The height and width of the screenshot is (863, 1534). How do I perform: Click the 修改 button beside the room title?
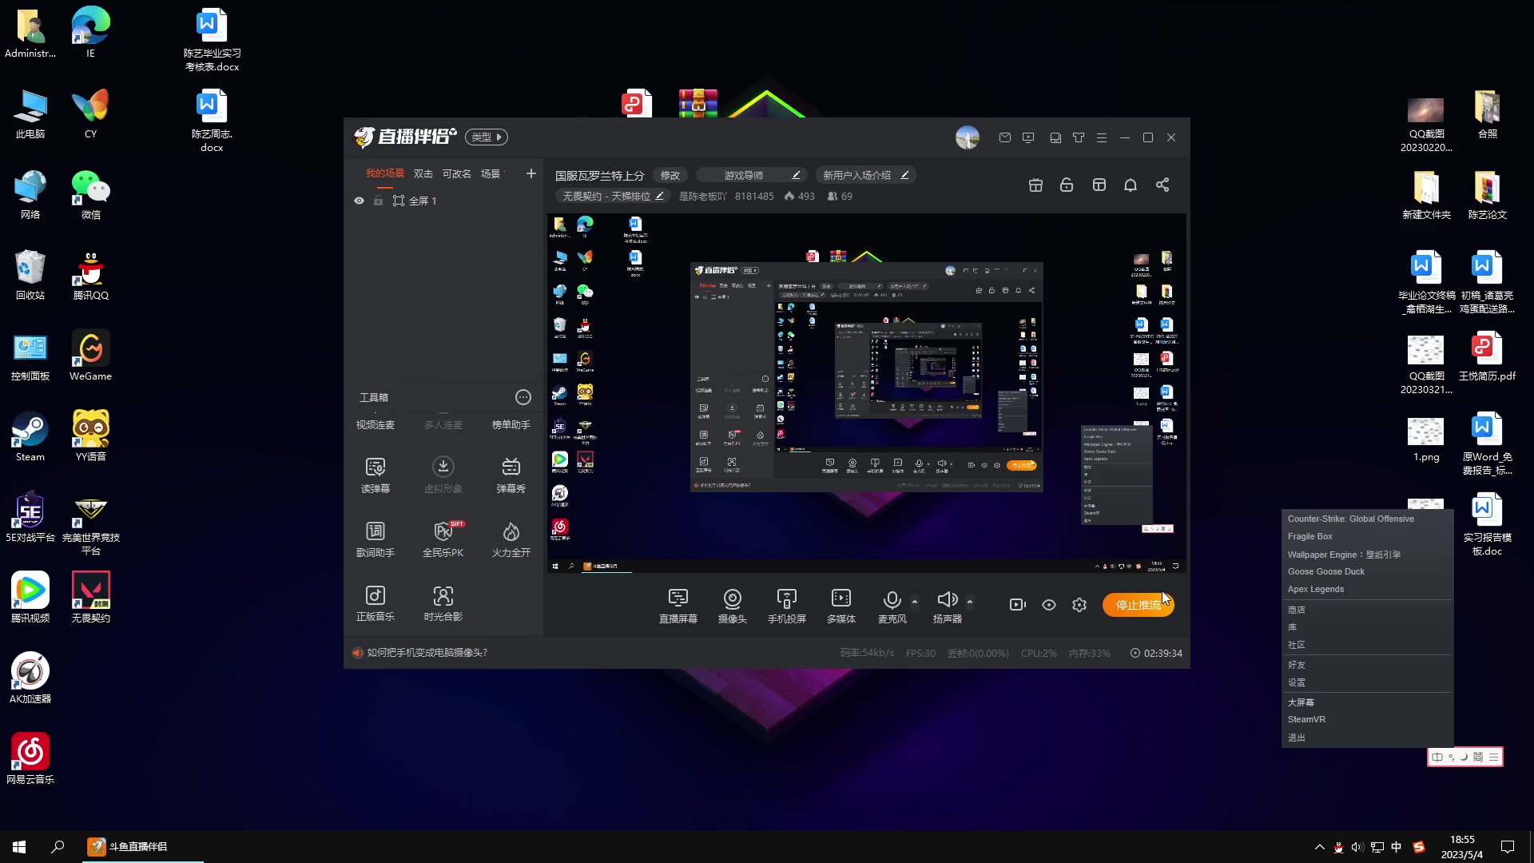(x=670, y=175)
